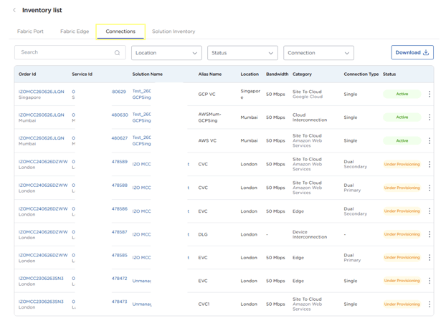Open kebab menu for service 478588 row

pyautogui.click(x=430, y=188)
